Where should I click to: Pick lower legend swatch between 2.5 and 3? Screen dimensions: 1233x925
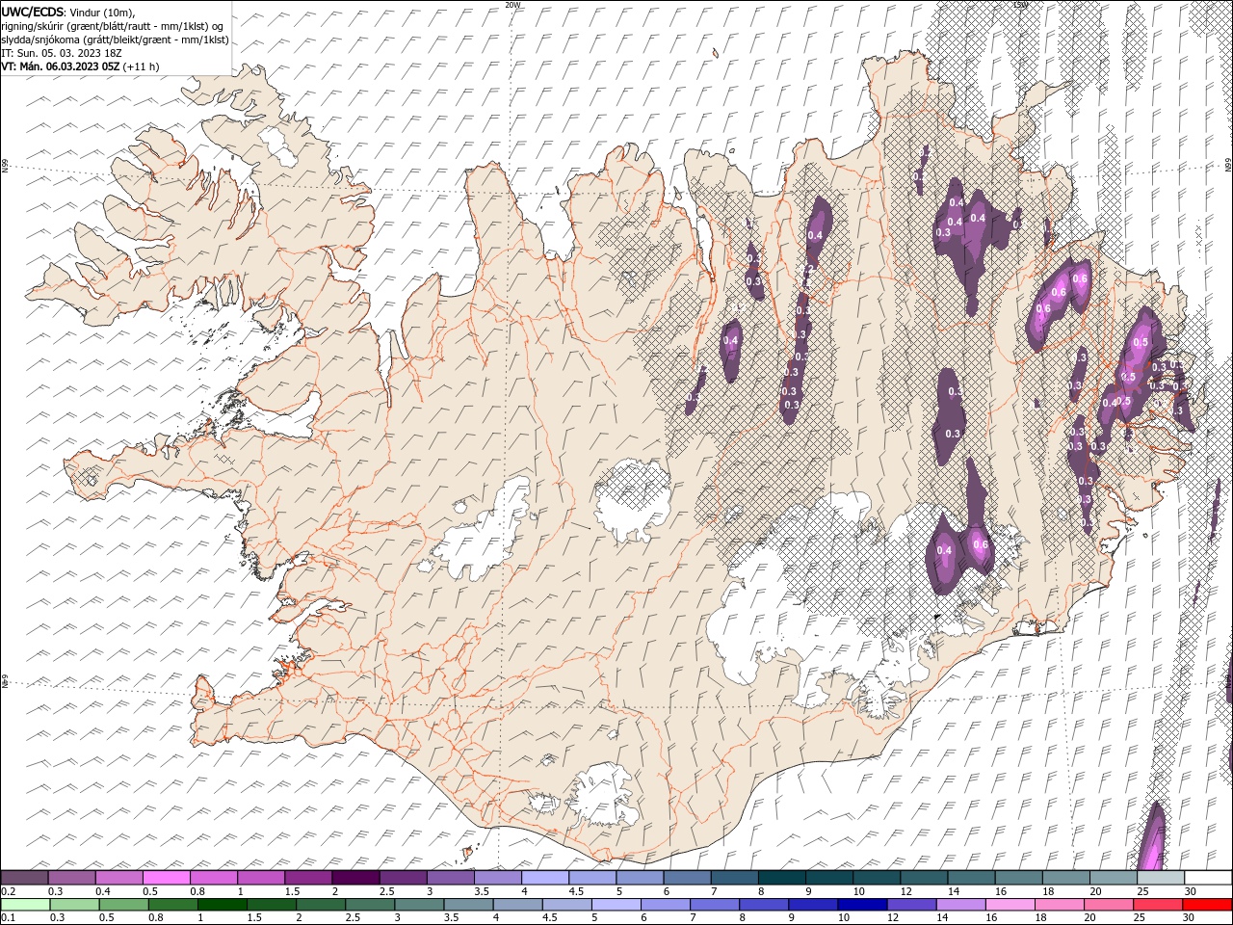370,905
